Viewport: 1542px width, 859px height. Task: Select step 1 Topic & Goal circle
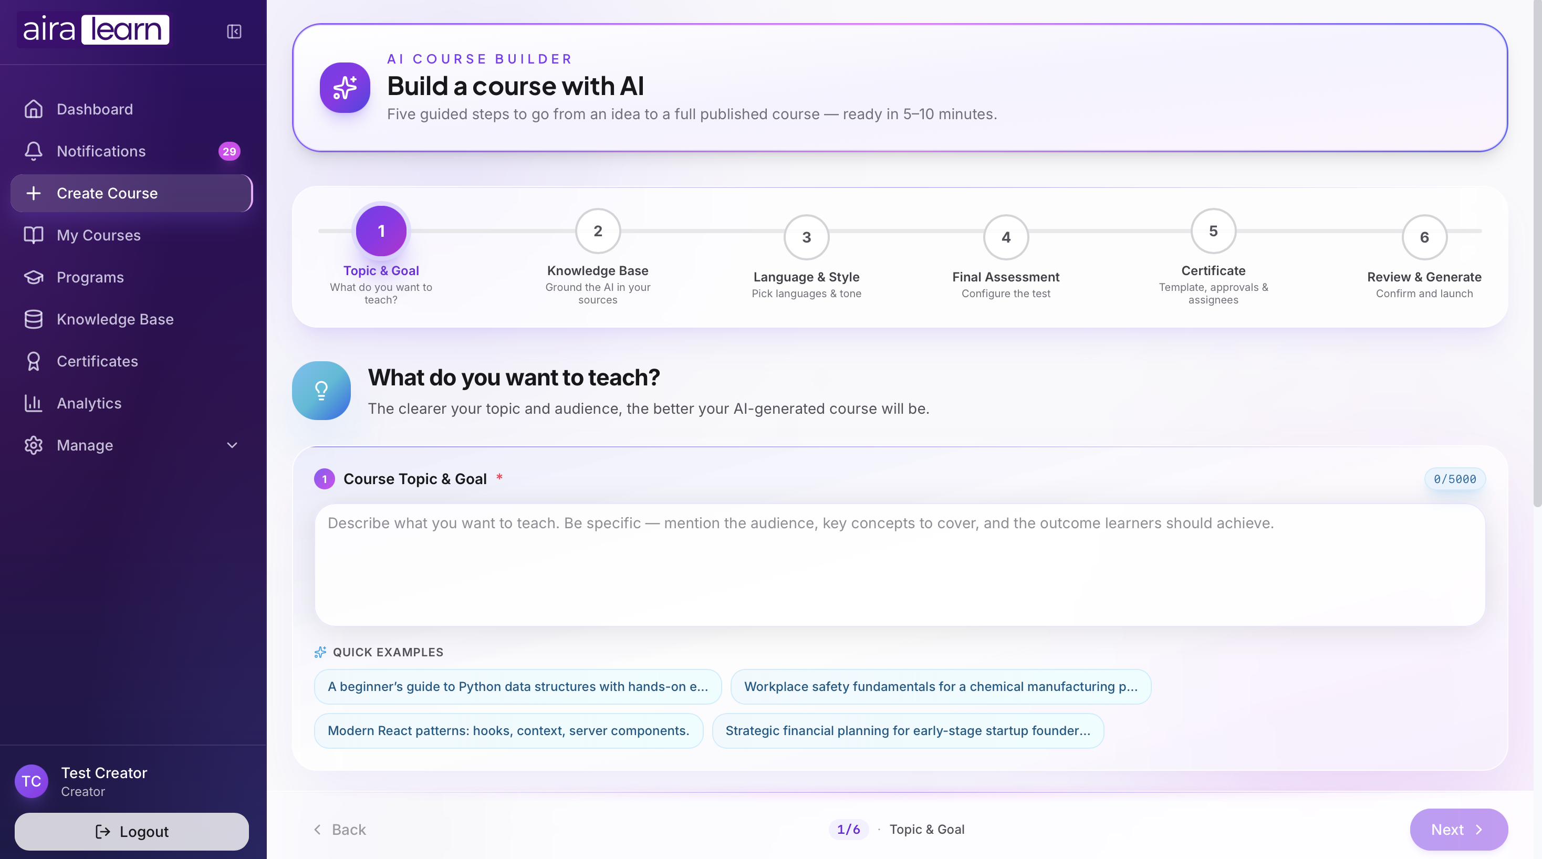coord(381,231)
